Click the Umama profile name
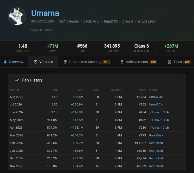Viewport: 194px width, 173px height. coord(45,13)
